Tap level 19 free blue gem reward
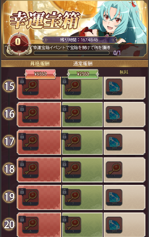The height and width of the screenshot is (237, 149). [x=114, y=197]
